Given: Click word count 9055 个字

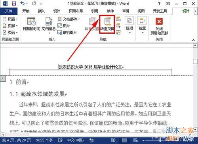Looking at the screenshot, I should [x=44, y=140].
